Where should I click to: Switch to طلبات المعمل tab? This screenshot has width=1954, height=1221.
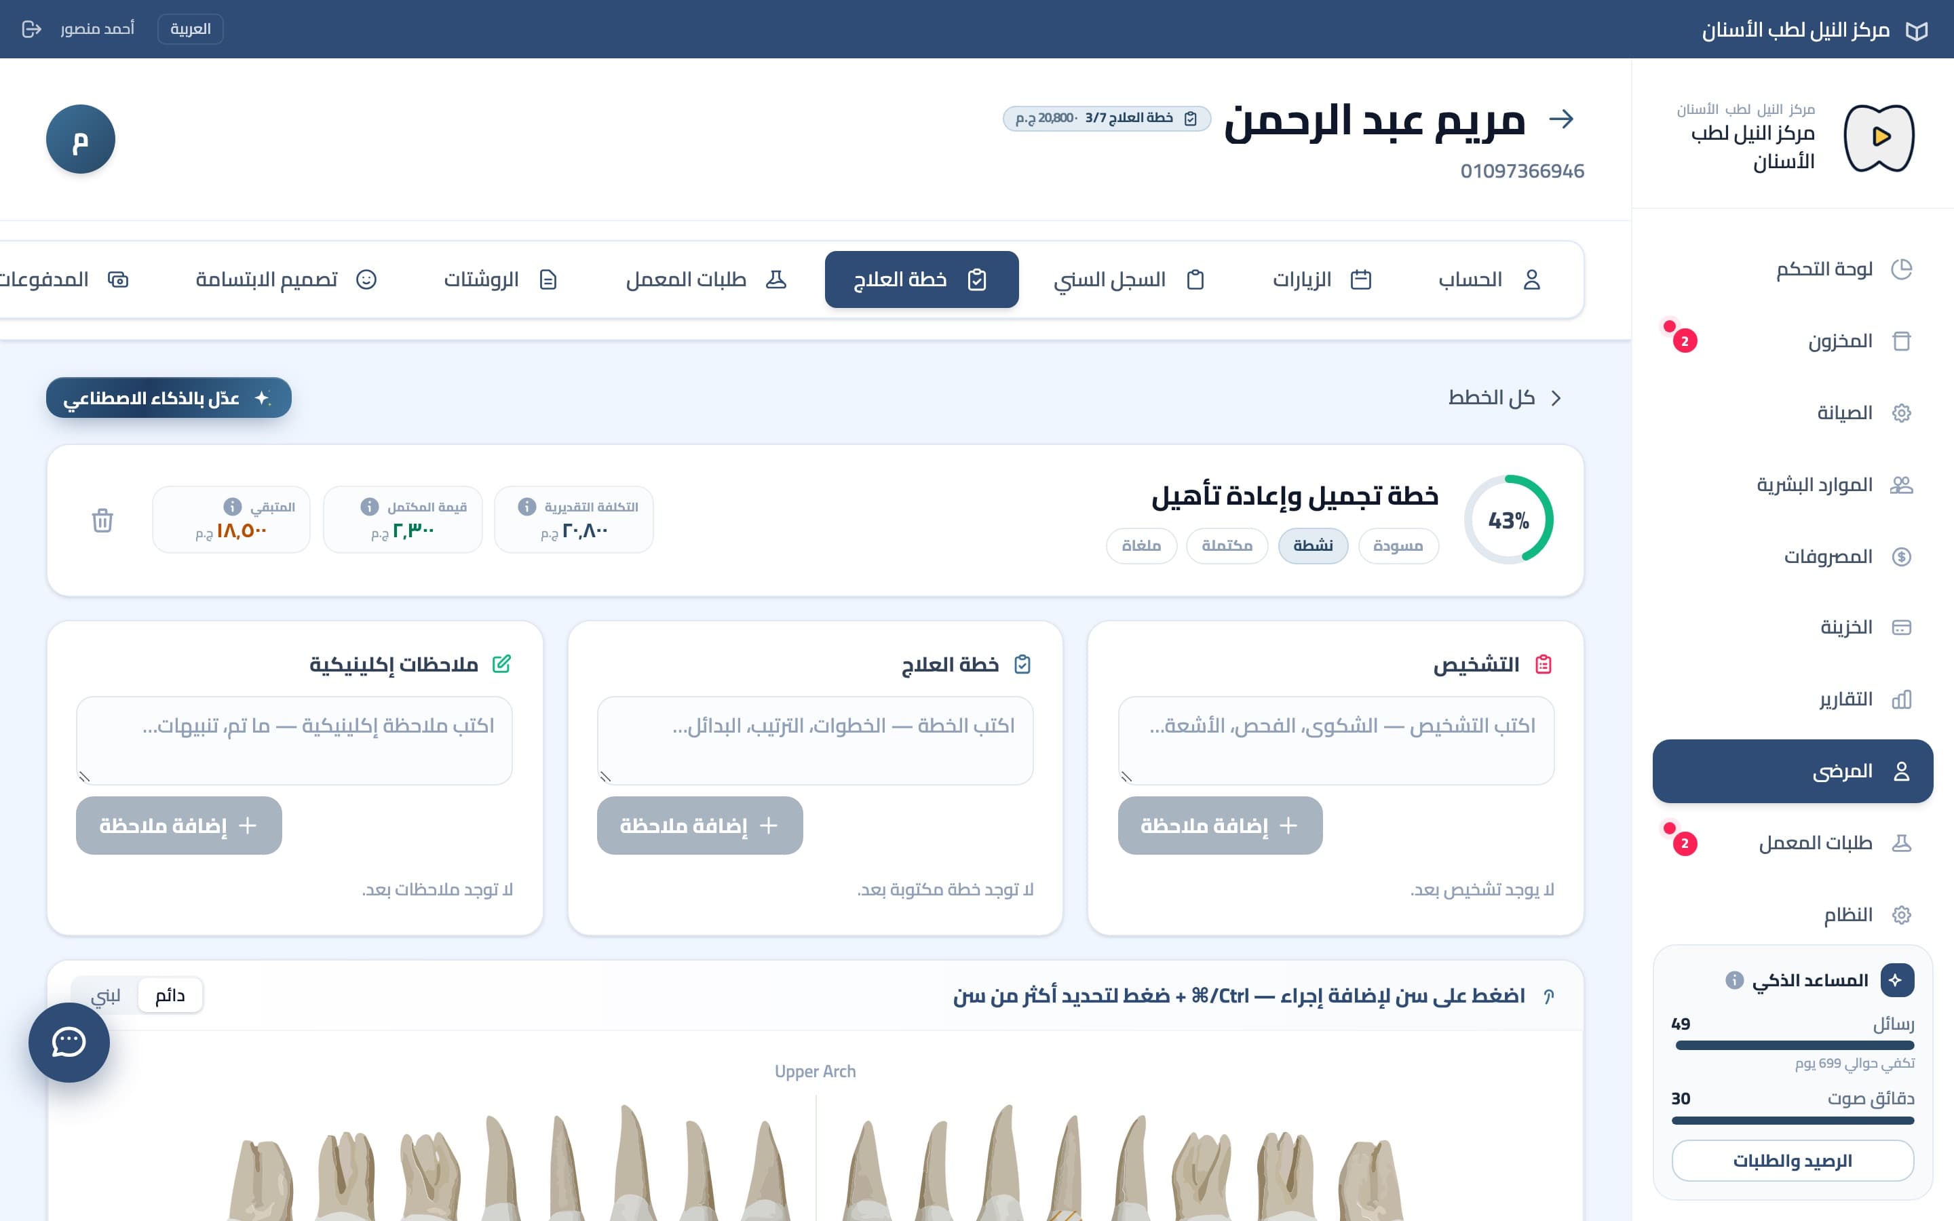coord(706,279)
